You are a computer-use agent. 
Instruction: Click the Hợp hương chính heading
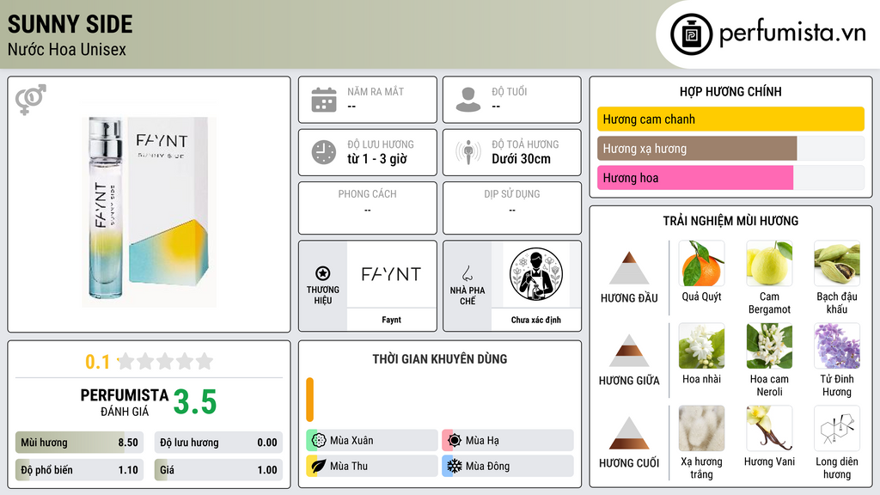730,91
